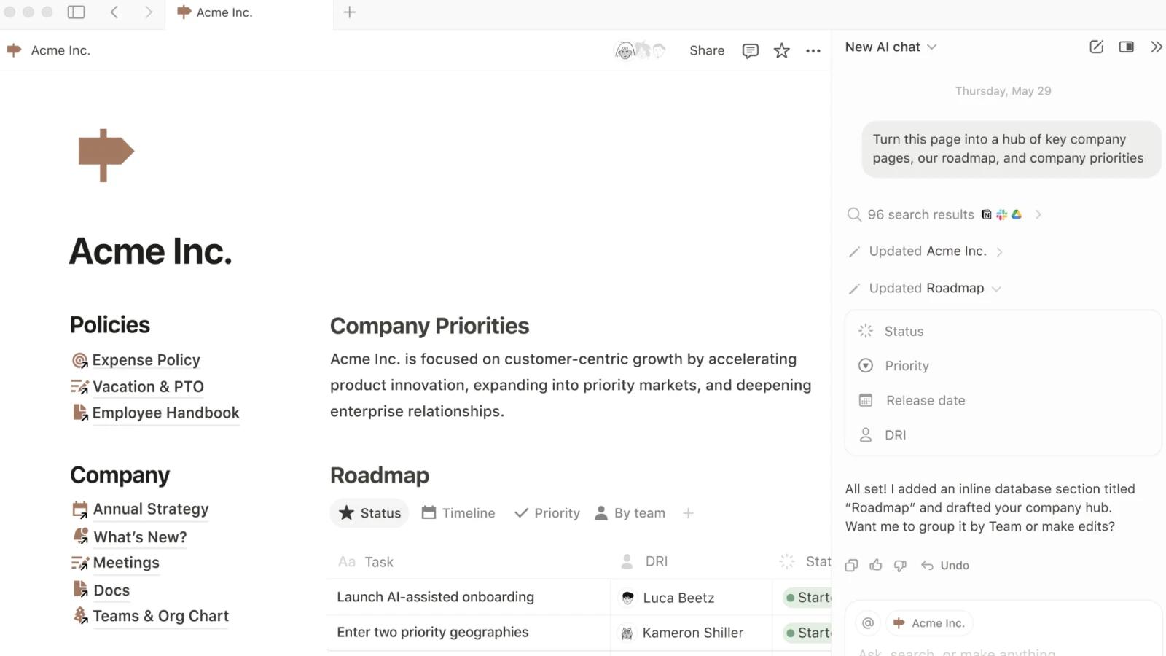The image size is (1166, 656).
Task: Switch to the Timeline view tab
Action: tap(458, 513)
